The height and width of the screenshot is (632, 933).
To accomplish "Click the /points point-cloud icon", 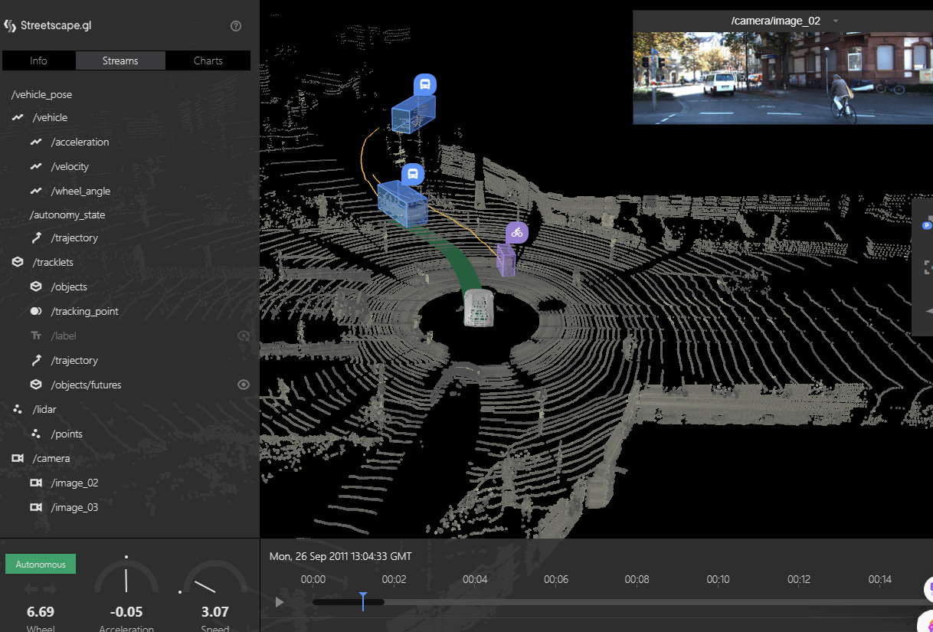I will pyautogui.click(x=36, y=434).
